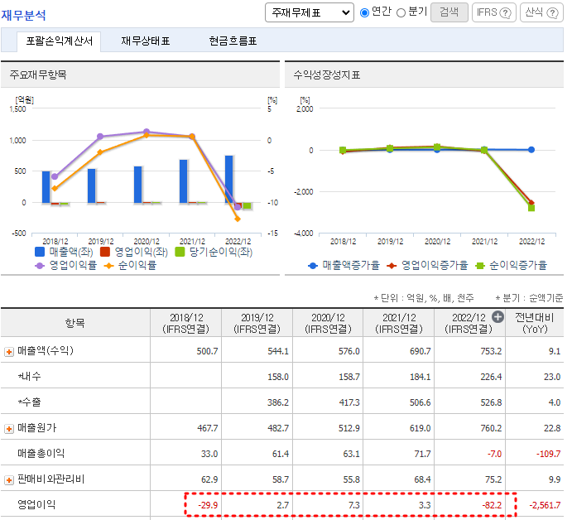This screenshot has width=572, height=520.
Task: Toggle the 영업이익률 purple legend marker
Action: [x=40, y=266]
